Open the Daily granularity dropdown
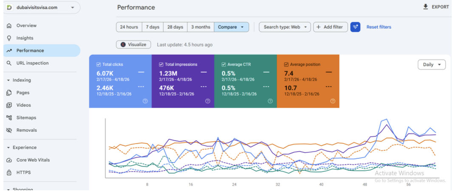The height and width of the screenshot is (192, 453). (x=432, y=65)
